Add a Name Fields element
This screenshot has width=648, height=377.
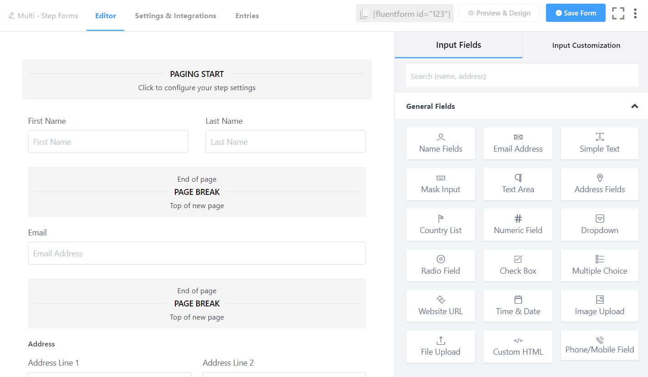pyautogui.click(x=440, y=143)
